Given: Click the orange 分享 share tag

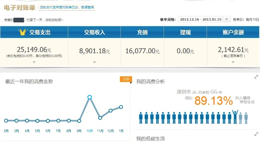Looking at the screenshot, I should pos(126,79).
